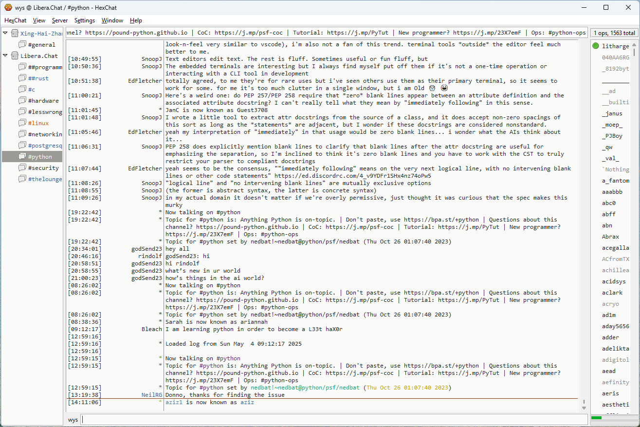Click the channel icon next to #python
The image size is (640, 427).
[x=22, y=157]
